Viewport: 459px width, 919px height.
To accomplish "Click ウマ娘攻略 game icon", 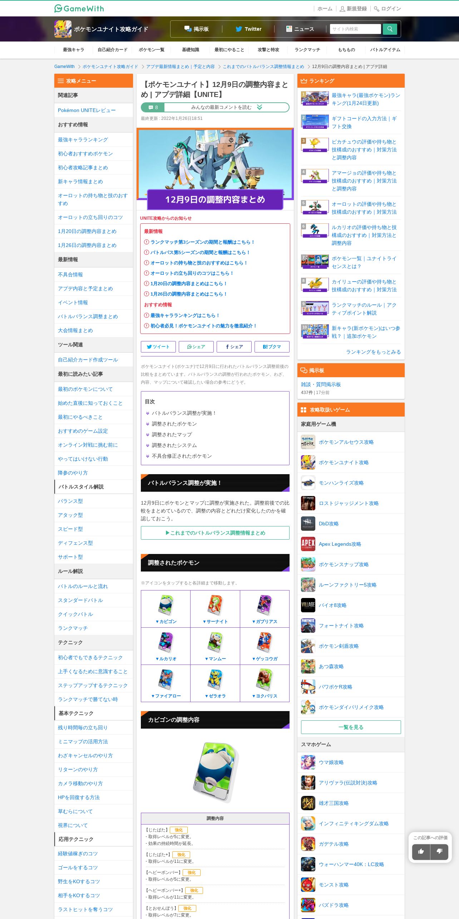I will point(308,762).
